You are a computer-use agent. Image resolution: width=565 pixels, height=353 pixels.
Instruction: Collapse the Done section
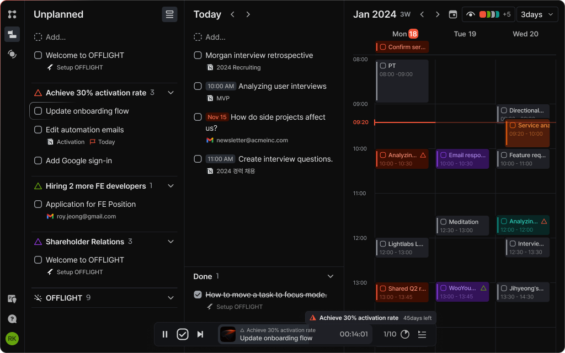coord(331,276)
